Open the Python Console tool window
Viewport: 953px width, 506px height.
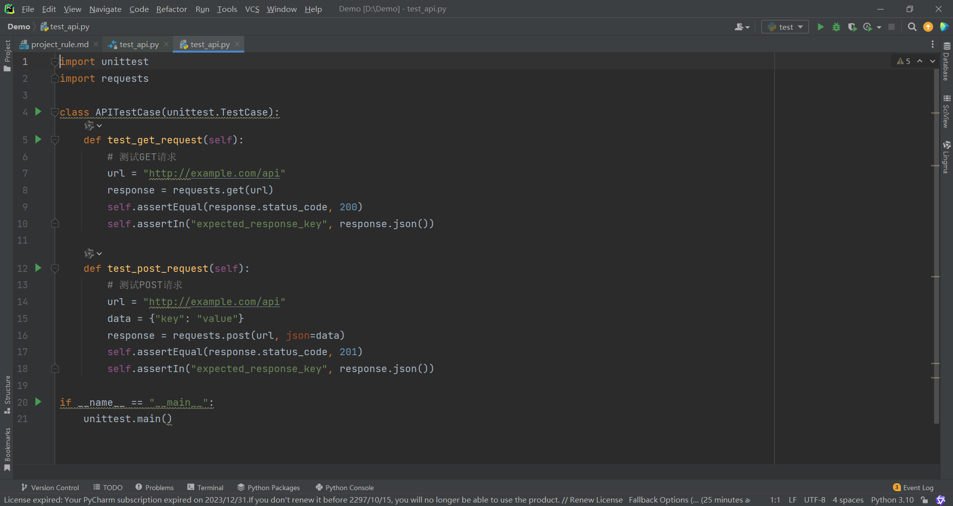coord(344,488)
